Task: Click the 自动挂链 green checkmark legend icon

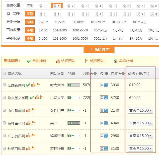Action: 29,61
